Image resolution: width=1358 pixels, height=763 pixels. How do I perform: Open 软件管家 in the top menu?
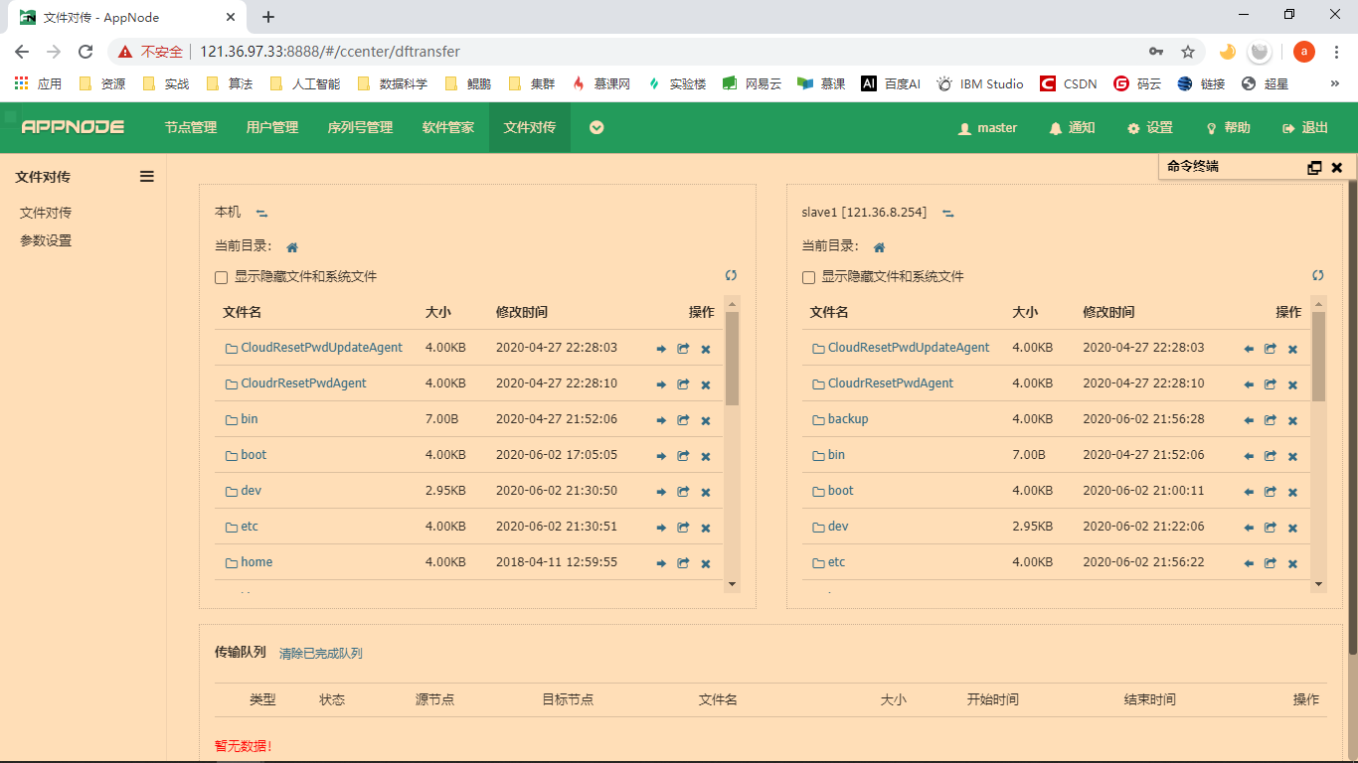[x=448, y=127]
